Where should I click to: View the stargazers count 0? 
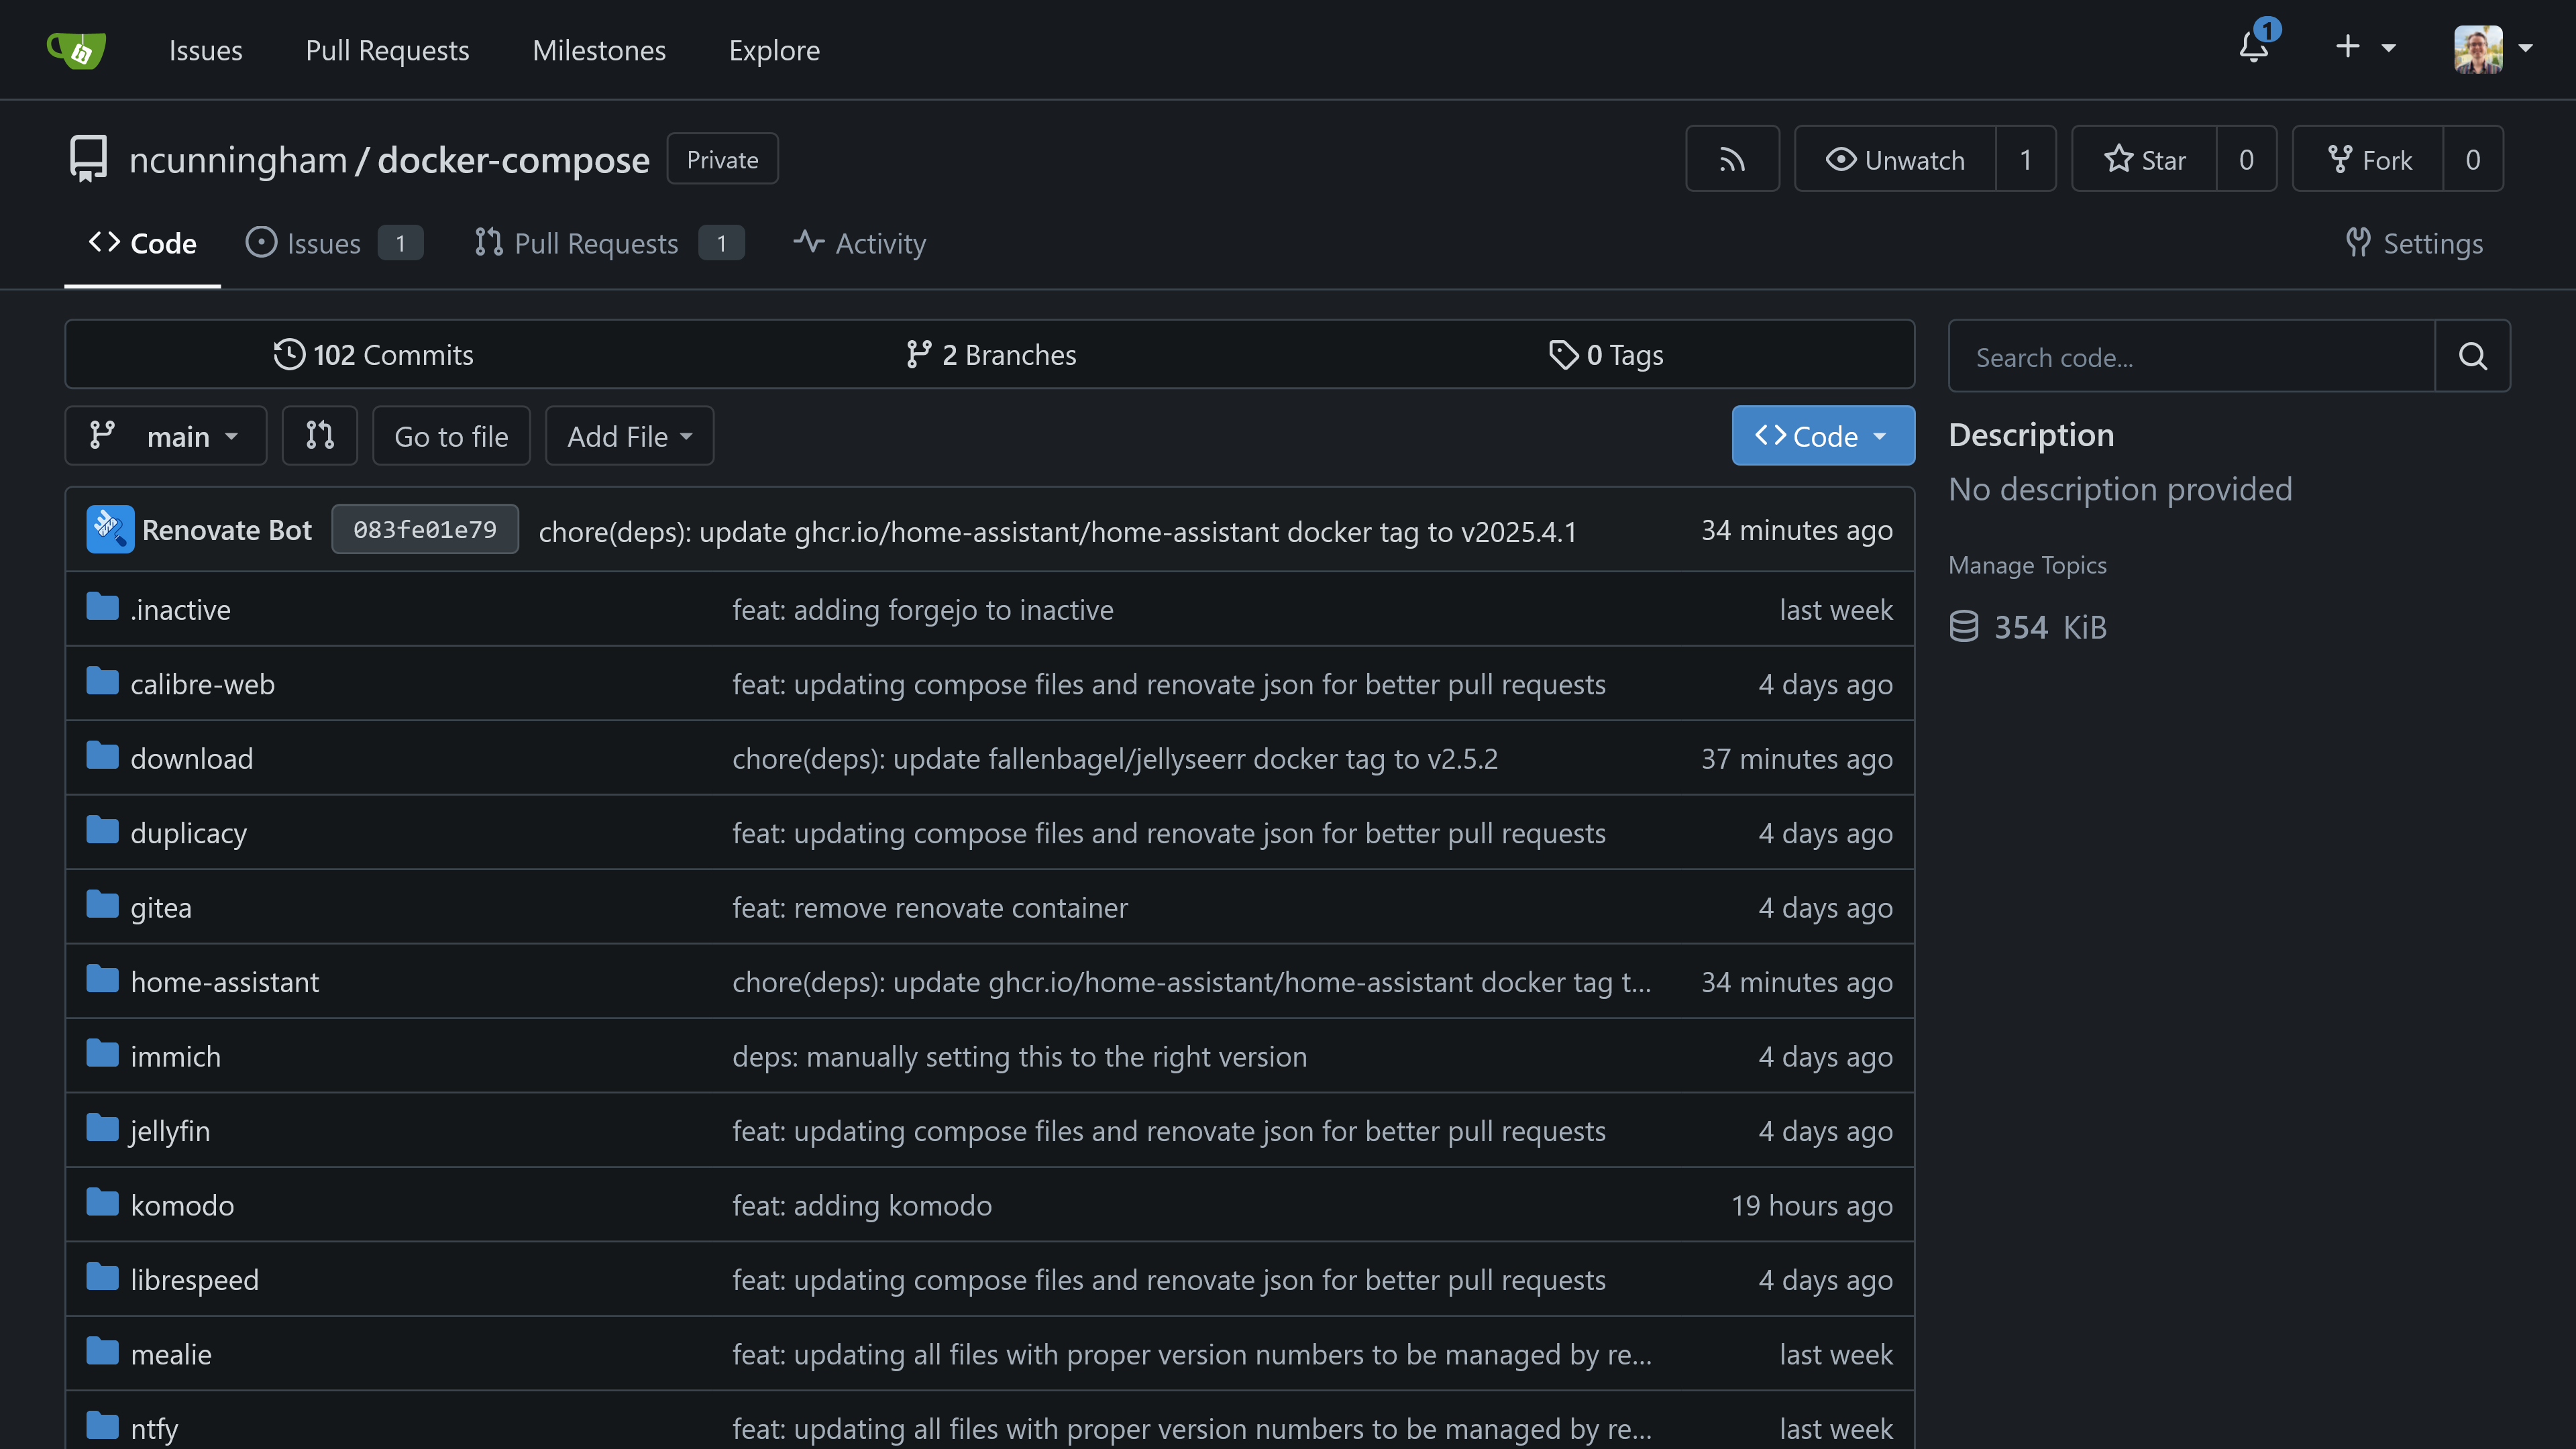coord(2246,159)
